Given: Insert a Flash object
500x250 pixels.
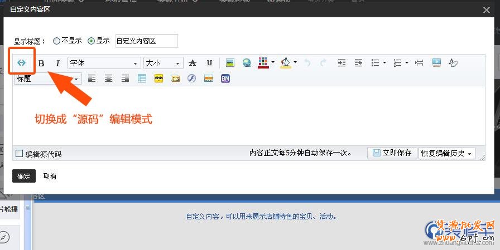Looking at the screenshot, I should point(191,79).
